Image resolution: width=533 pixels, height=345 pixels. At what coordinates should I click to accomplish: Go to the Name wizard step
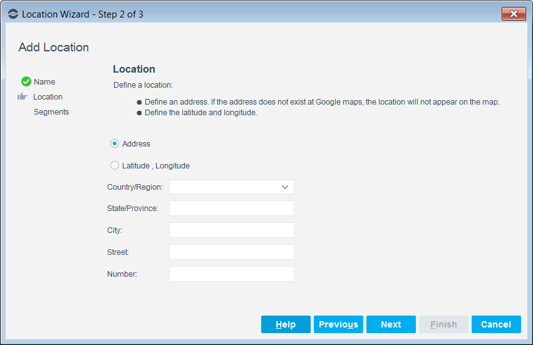(44, 82)
